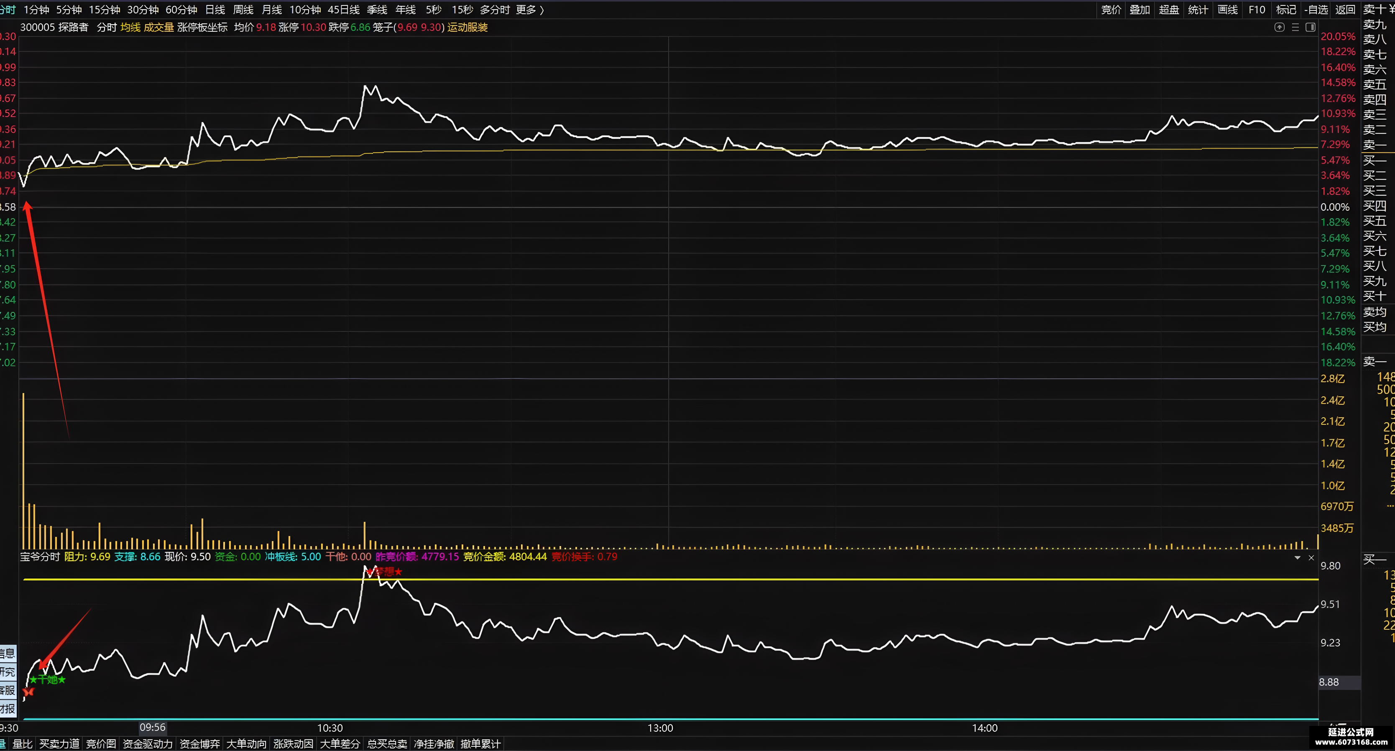The image size is (1395, 751).
Task: Click the green ★干她★ signal marker
Action: click(x=48, y=679)
